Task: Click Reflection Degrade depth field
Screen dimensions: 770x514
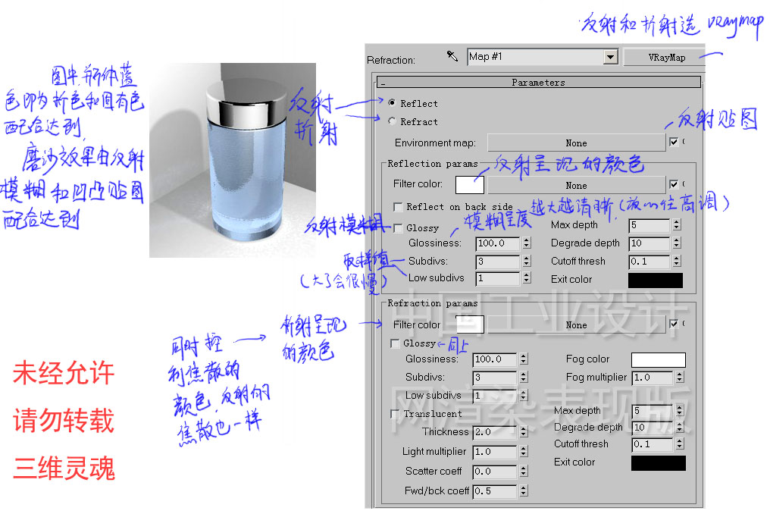Action: pos(649,243)
